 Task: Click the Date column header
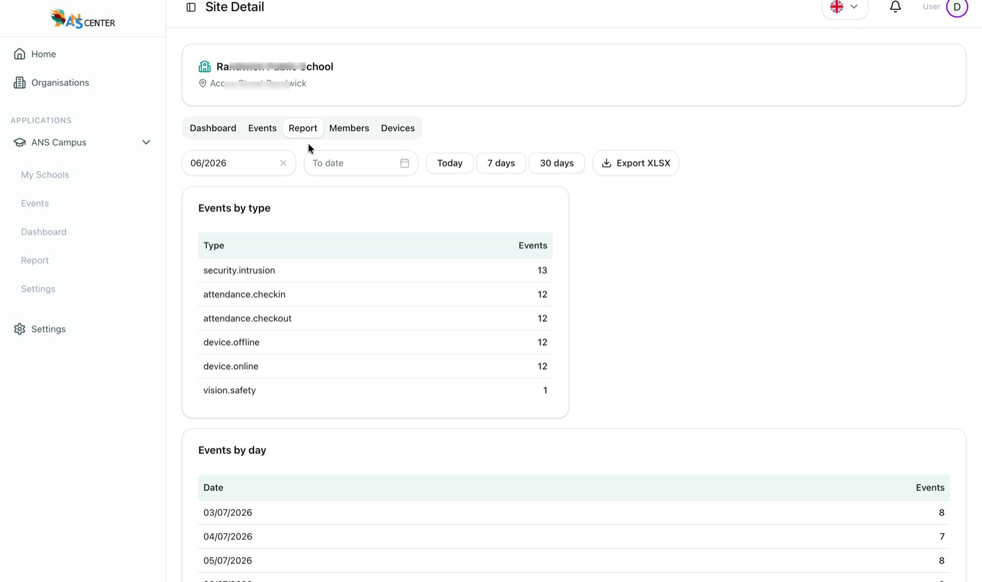pos(213,488)
